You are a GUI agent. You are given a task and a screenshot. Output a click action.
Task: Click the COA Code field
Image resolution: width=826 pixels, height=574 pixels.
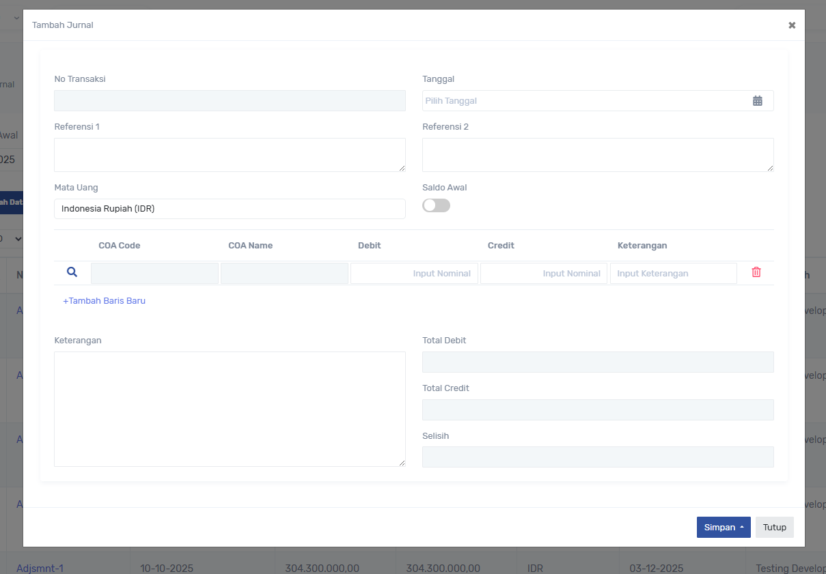coord(154,274)
